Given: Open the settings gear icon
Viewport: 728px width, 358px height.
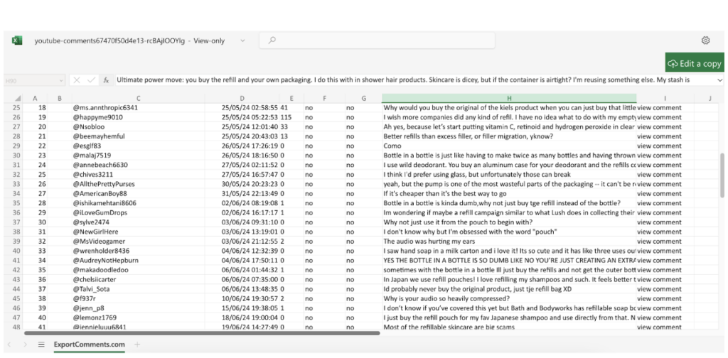Looking at the screenshot, I should click(705, 40).
